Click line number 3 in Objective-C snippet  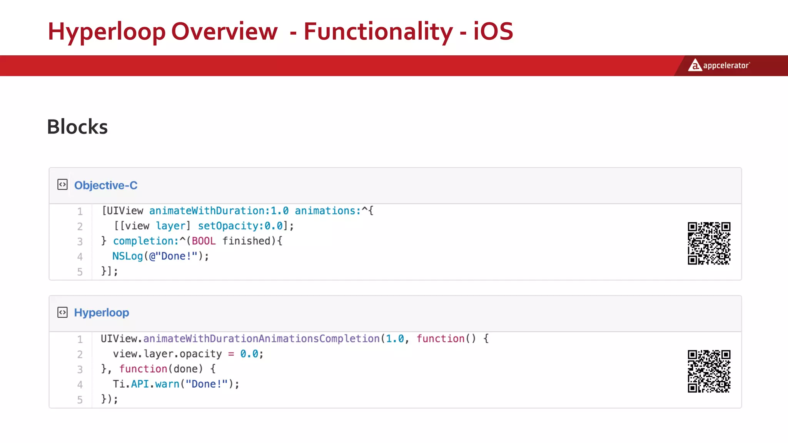click(x=80, y=241)
